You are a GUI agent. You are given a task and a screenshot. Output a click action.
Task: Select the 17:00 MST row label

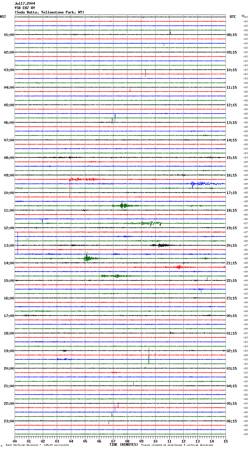pos(9,316)
